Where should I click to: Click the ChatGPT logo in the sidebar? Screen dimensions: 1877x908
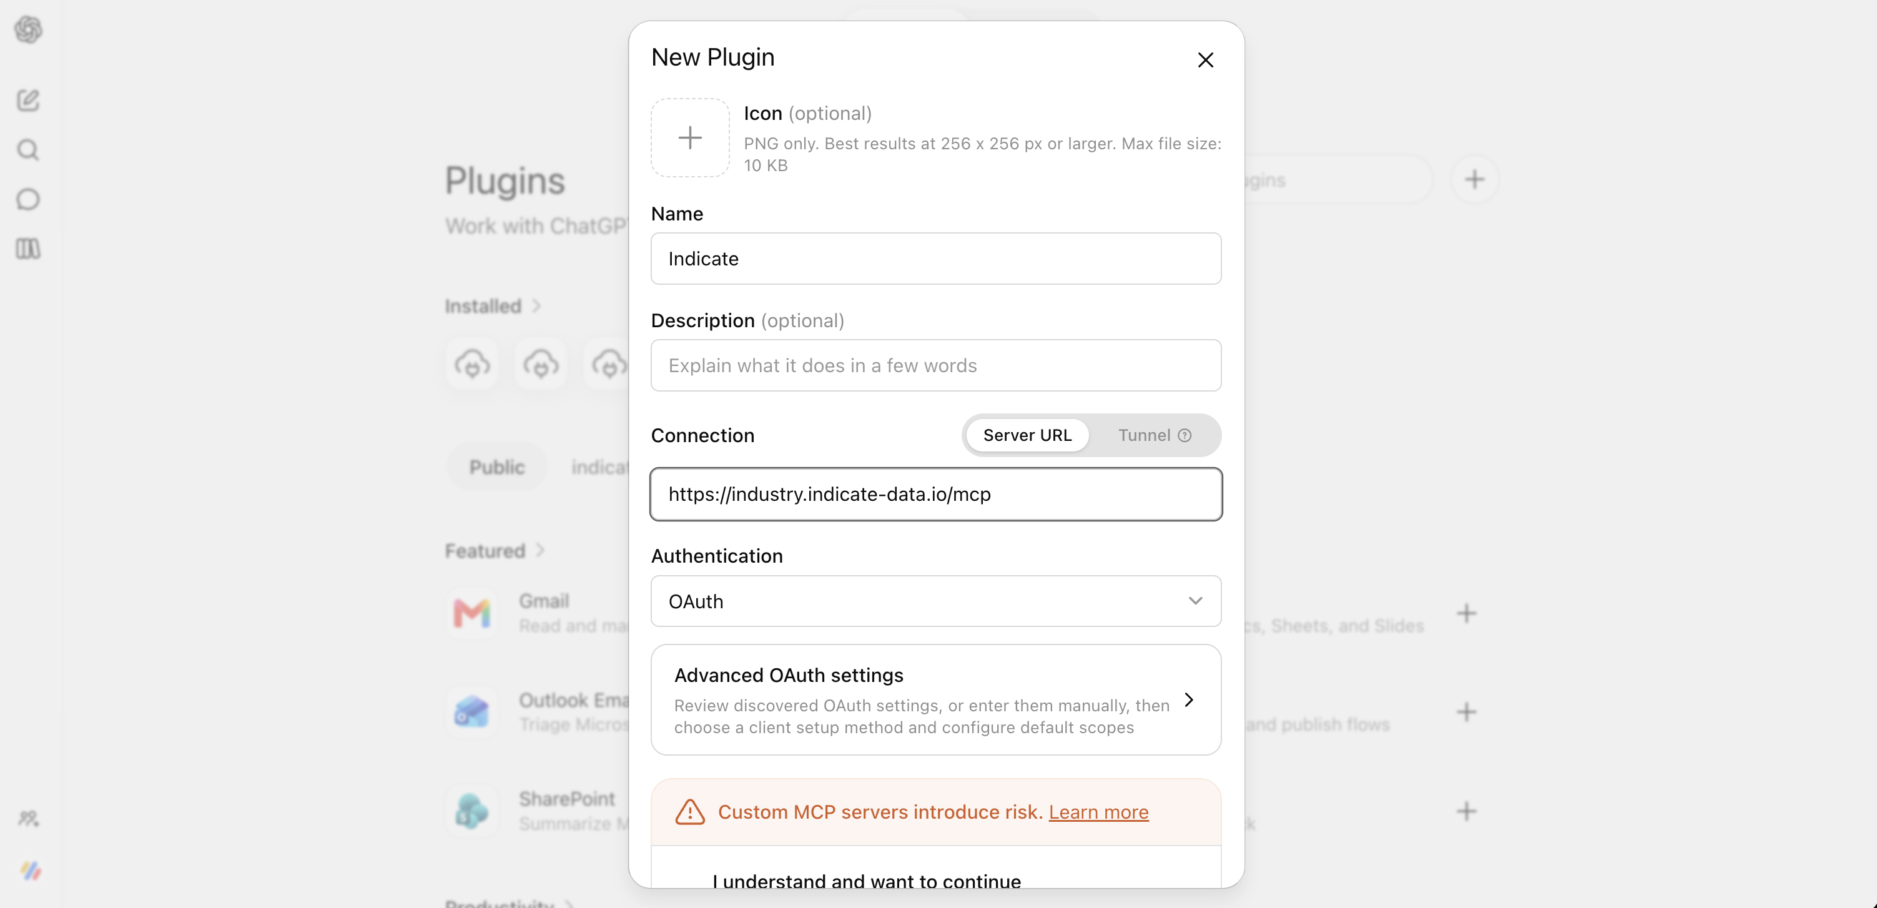click(x=29, y=30)
